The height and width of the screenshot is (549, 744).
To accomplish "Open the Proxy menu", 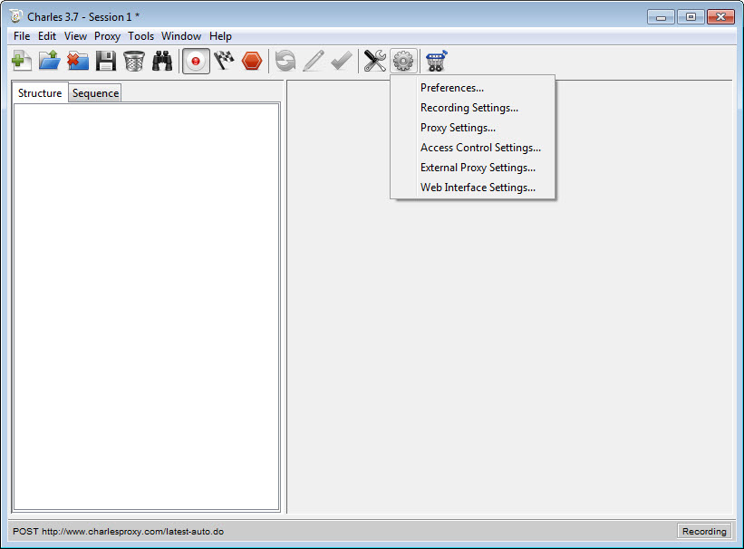I will tap(107, 36).
